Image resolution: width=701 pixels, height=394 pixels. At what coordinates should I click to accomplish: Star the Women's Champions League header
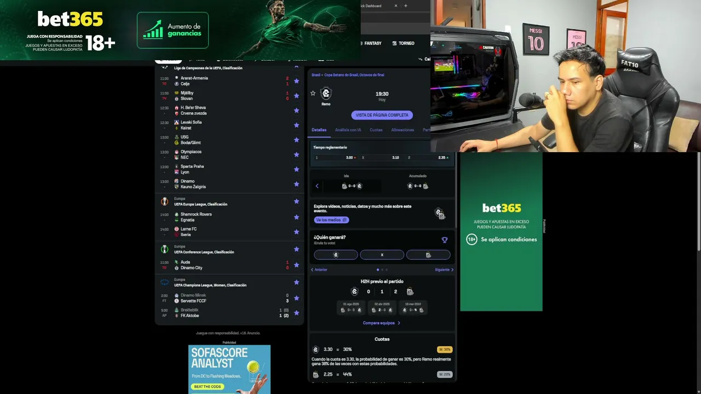click(296, 282)
